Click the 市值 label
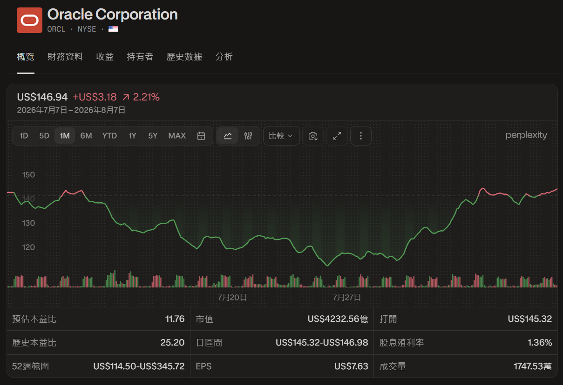563x385 pixels. point(204,319)
